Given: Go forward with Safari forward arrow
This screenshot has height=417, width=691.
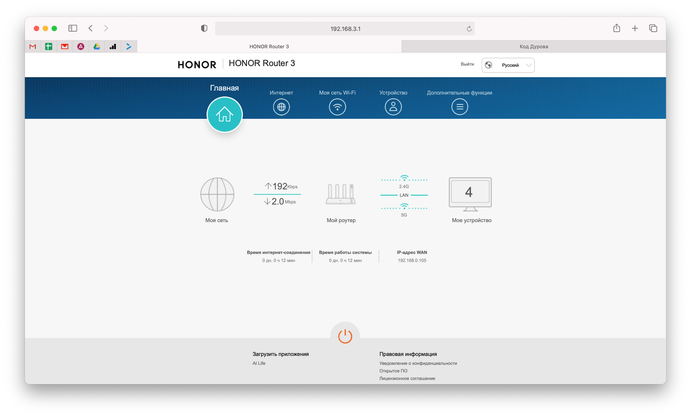Looking at the screenshot, I should pos(106,28).
